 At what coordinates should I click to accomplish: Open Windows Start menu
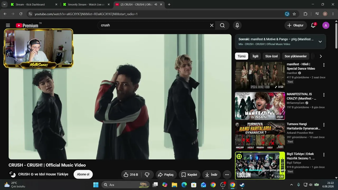[96, 185]
